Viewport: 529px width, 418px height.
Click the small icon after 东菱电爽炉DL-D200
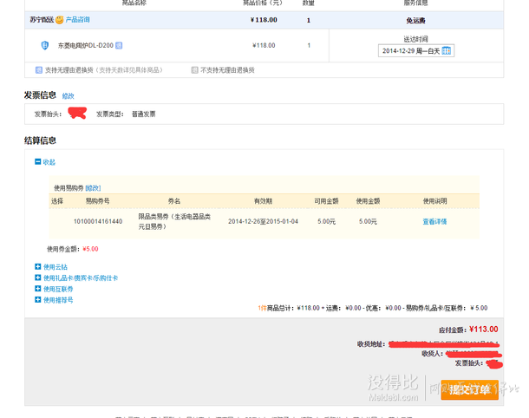(119, 45)
